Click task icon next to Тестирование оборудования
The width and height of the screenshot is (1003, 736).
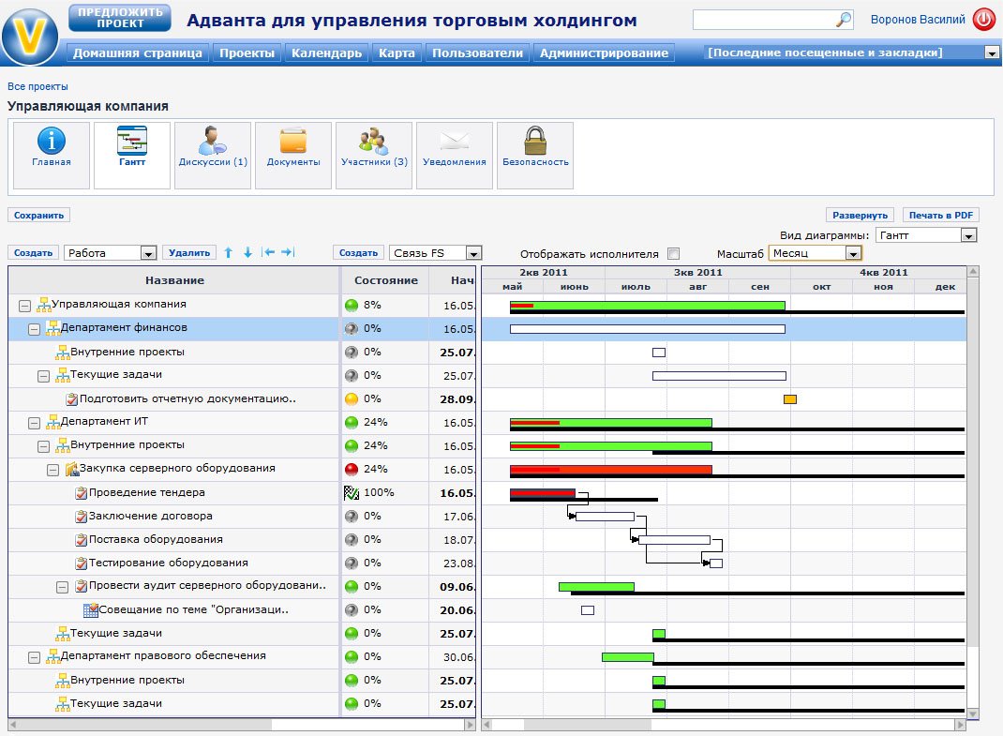point(82,563)
